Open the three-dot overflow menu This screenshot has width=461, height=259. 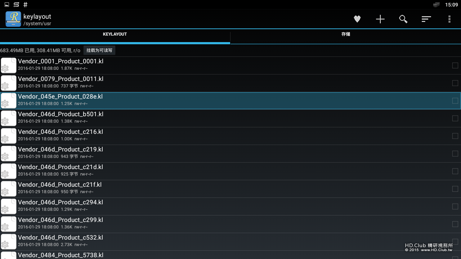coord(449,19)
